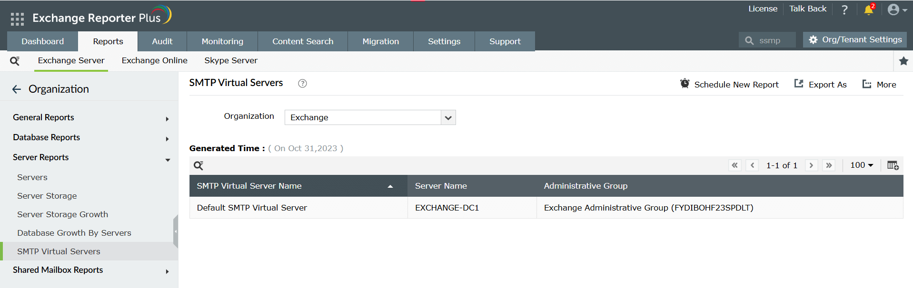
Task: Switch to the Support tab
Action: [505, 41]
